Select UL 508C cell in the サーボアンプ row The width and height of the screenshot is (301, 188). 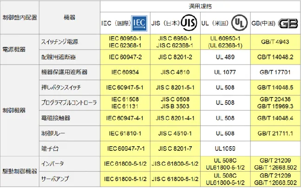(225, 179)
